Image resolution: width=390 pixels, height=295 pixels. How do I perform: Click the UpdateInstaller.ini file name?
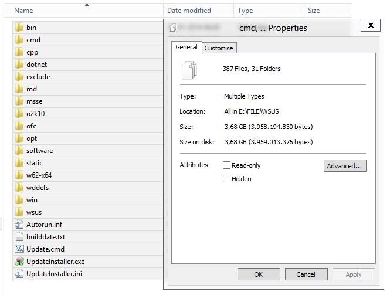tap(54, 274)
